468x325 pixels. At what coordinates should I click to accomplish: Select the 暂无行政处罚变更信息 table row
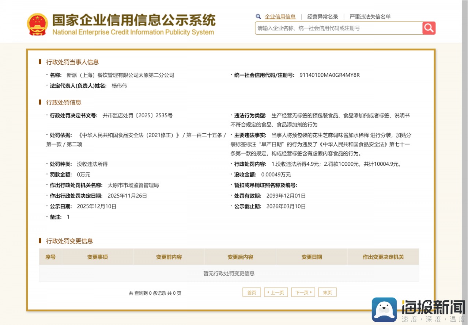pyautogui.click(x=229, y=273)
